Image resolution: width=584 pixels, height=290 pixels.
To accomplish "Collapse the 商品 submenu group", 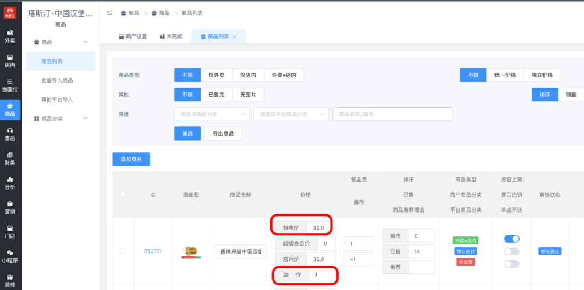I will point(60,42).
